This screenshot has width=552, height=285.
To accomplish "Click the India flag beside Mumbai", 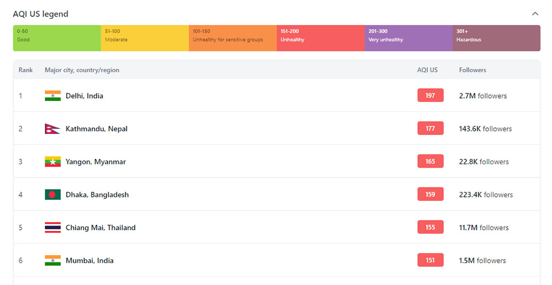I will pos(52,261).
